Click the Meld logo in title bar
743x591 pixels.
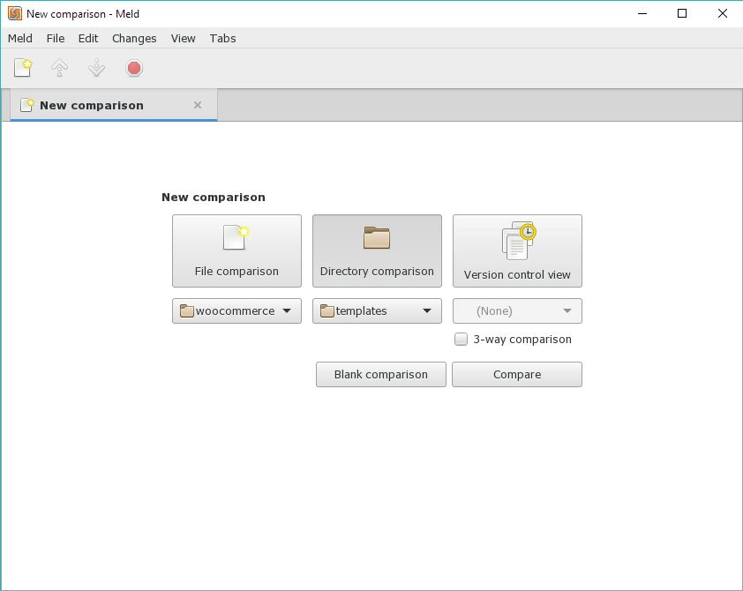coord(15,13)
